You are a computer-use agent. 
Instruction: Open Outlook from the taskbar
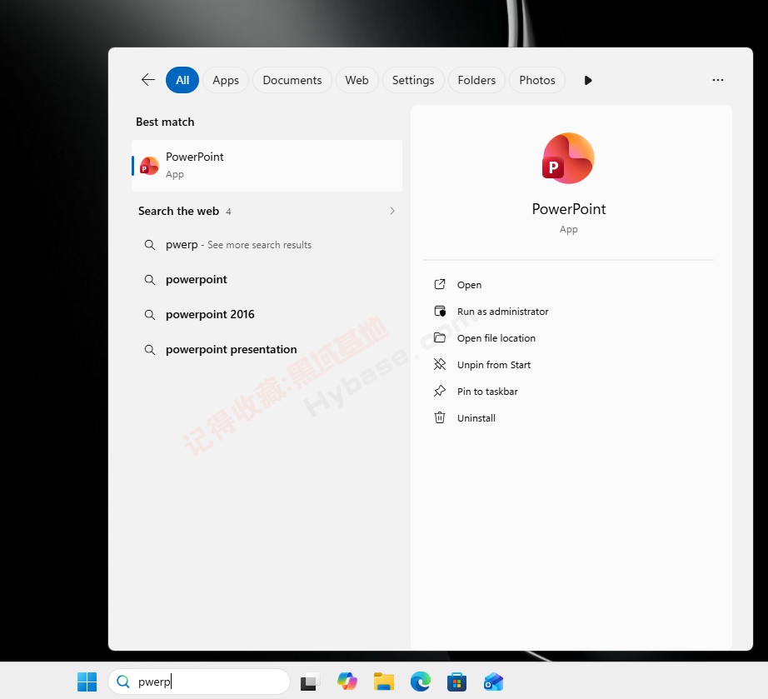[493, 682]
